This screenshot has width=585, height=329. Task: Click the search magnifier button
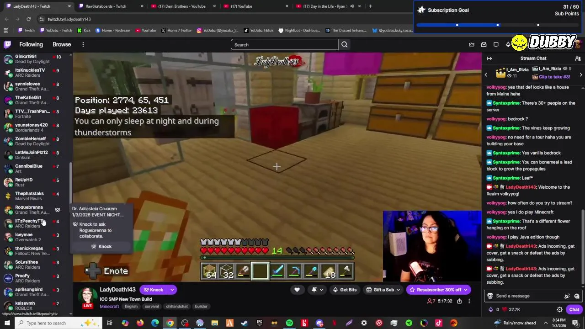pos(345,44)
